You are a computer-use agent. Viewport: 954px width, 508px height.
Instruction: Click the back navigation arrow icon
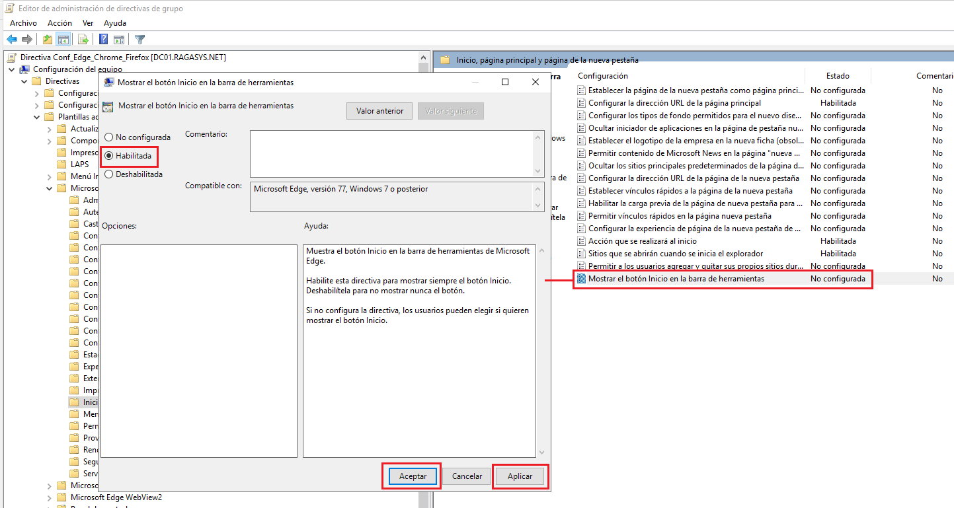pyautogui.click(x=12, y=39)
